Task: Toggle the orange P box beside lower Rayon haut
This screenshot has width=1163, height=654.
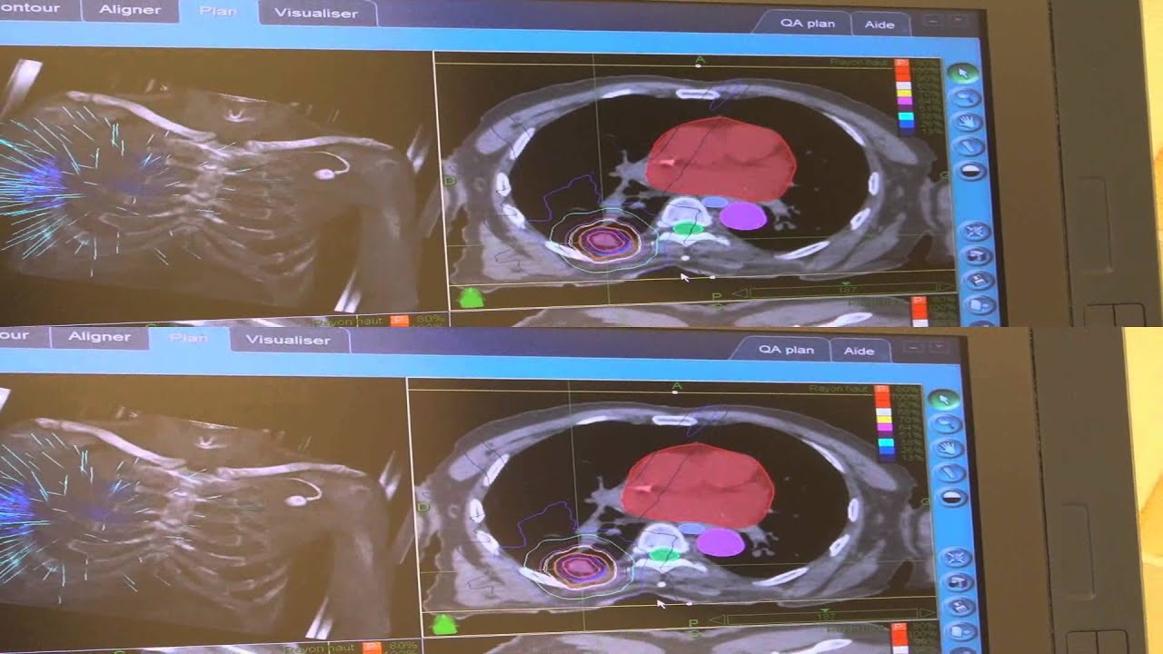Action: [x=371, y=648]
